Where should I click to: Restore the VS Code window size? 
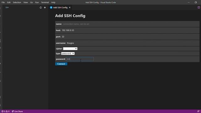coord(196,3)
